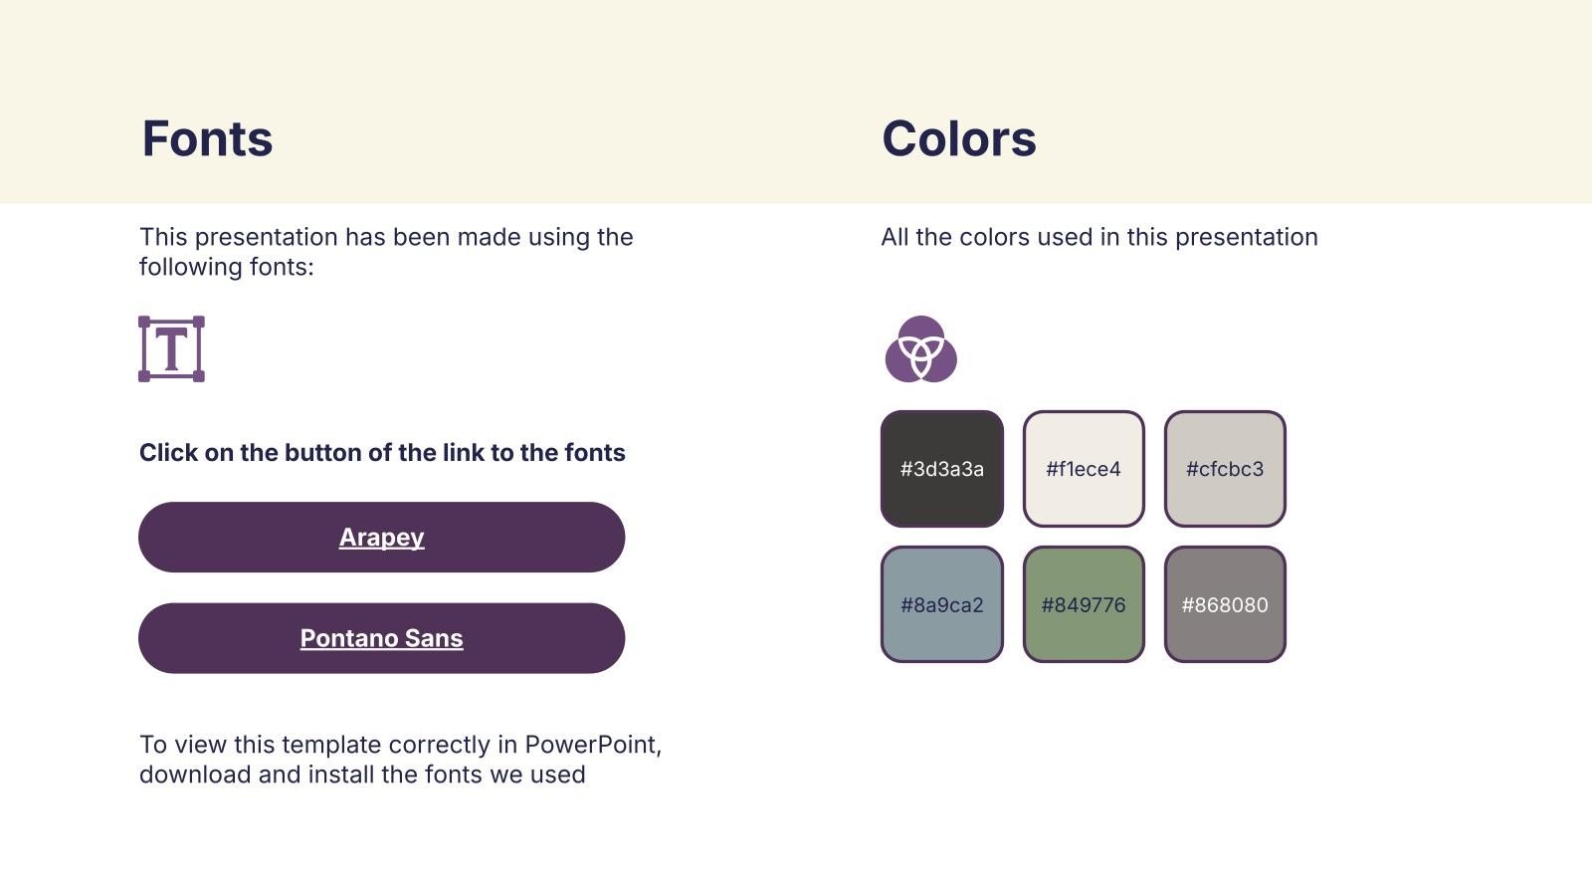Select the green #849776 color swatch

click(1083, 604)
